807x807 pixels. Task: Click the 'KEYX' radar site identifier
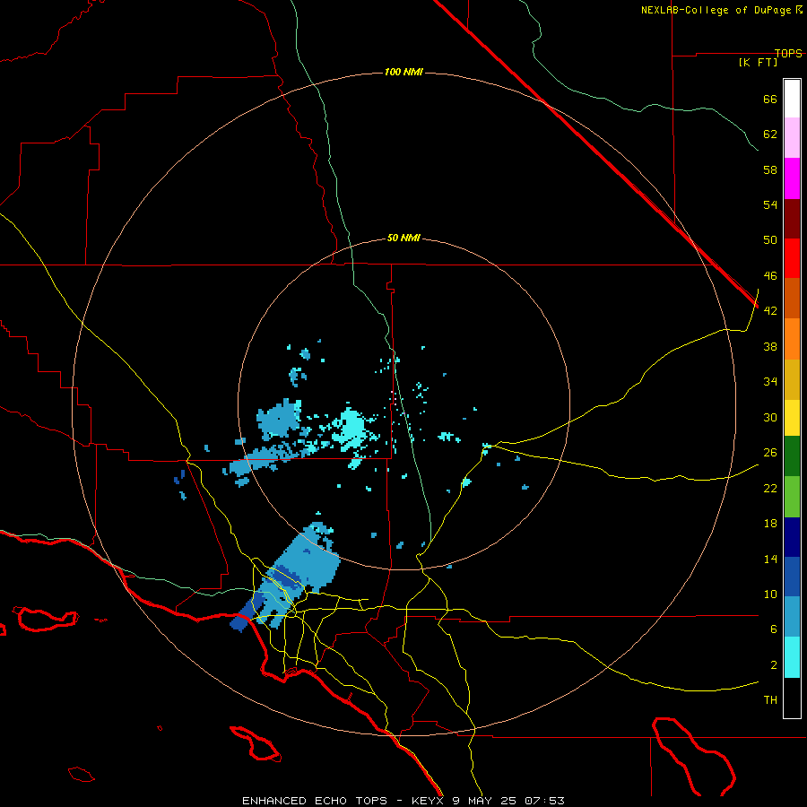coord(427,801)
